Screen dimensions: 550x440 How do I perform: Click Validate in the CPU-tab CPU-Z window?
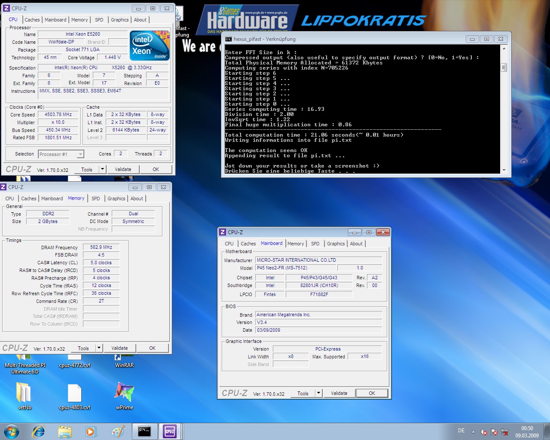pyautogui.click(x=123, y=169)
